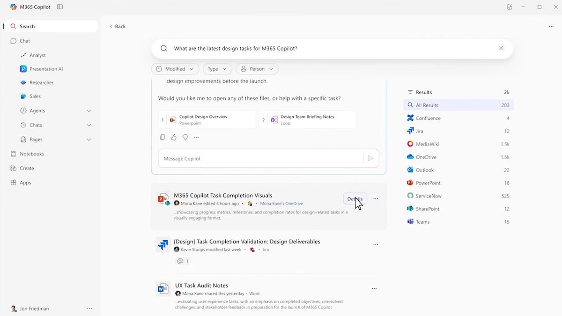Filter results by SharePoint
Screen dimensions: 562x316
point(458,209)
